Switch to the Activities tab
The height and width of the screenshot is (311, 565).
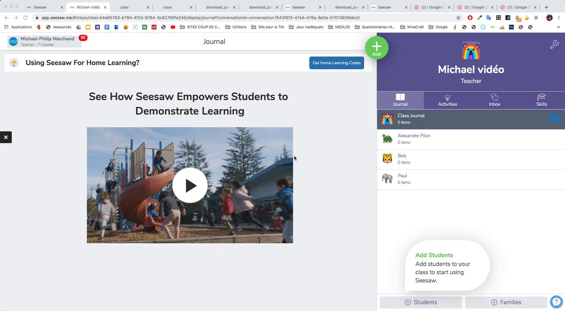447,100
